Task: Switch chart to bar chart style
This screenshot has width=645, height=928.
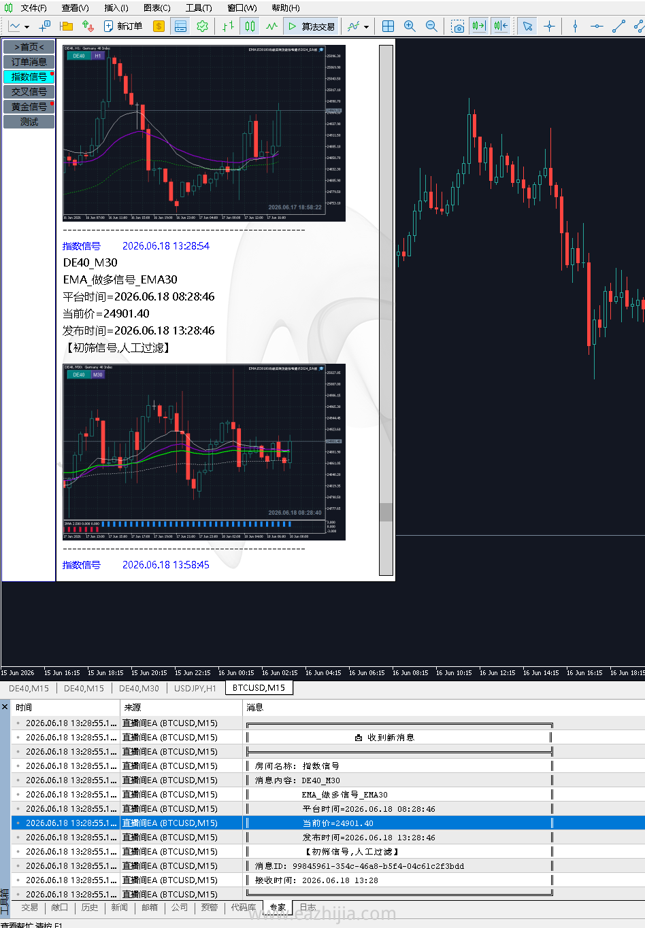Action: tap(228, 26)
